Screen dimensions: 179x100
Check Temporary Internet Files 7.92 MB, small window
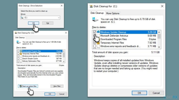click(x=18, y=53)
